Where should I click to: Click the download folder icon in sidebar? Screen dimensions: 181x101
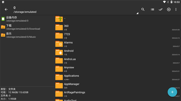[x=3, y=27]
